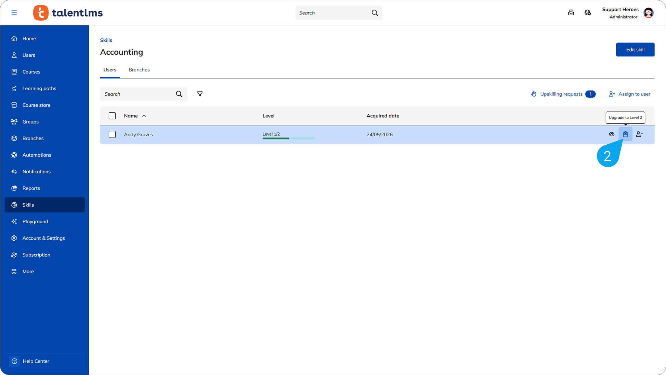Check the Andy Graves row checkbox
666x375 pixels.
[x=112, y=135]
